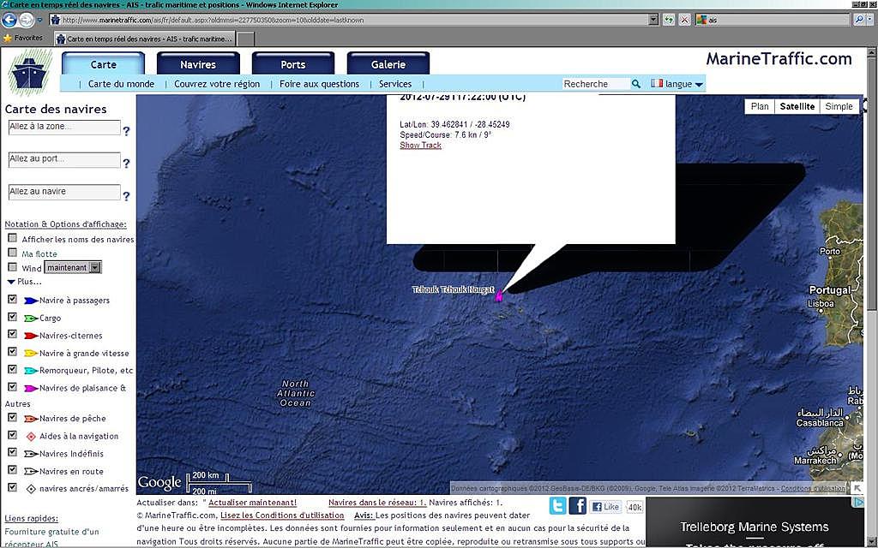Screen dimensions: 878x548
Task: Click the blue Navire à passagers legend icon
Action: [31, 301]
